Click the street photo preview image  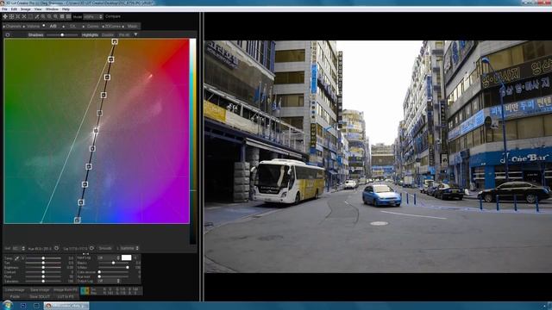[x=378, y=157]
